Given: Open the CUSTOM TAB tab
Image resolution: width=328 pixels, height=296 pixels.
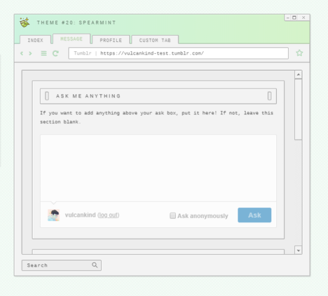Looking at the screenshot, I should tap(155, 40).
